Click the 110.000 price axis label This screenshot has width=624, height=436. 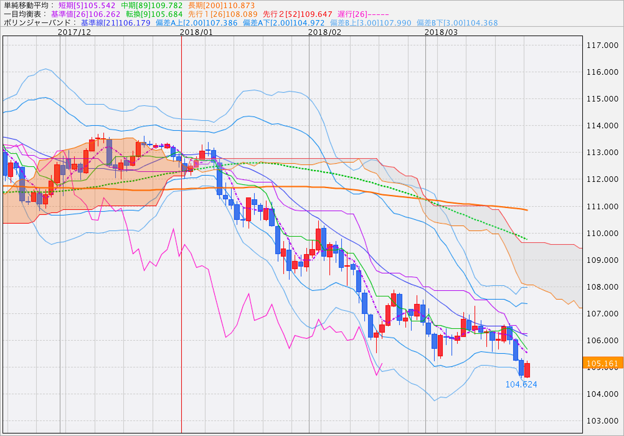click(603, 233)
